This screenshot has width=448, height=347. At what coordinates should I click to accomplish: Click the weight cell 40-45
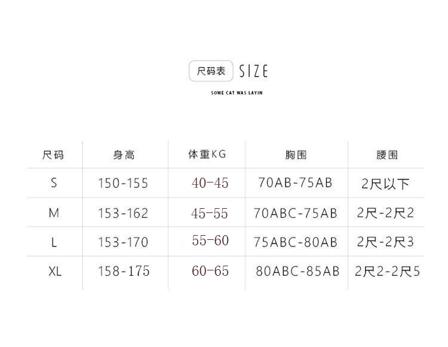point(210,183)
